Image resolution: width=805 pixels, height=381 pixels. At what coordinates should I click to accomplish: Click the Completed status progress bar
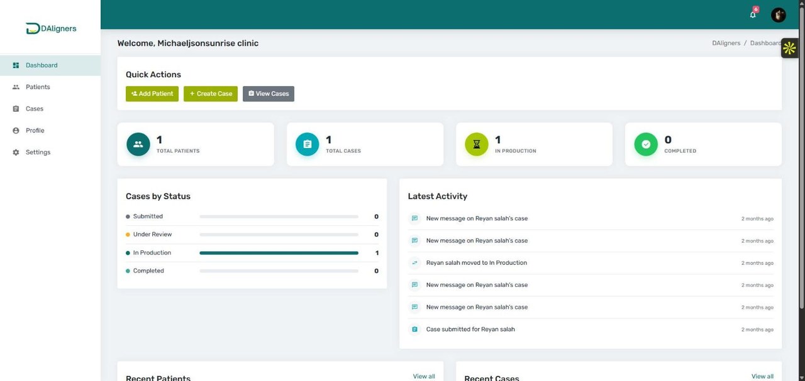(279, 271)
